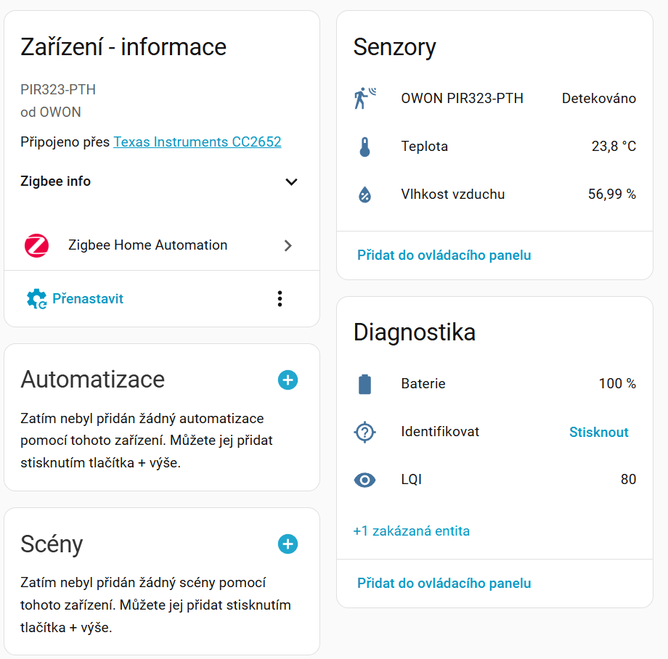Screen dimensions: 668x659
Task: Add Senzory entities to ovládací panel
Action: coord(444,255)
